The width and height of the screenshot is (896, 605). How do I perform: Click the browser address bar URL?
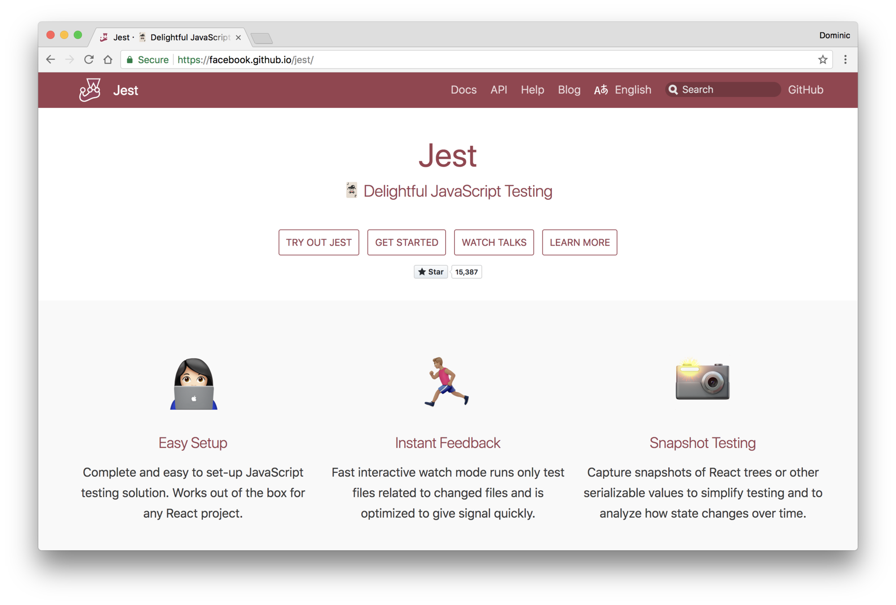click(246, 60)
